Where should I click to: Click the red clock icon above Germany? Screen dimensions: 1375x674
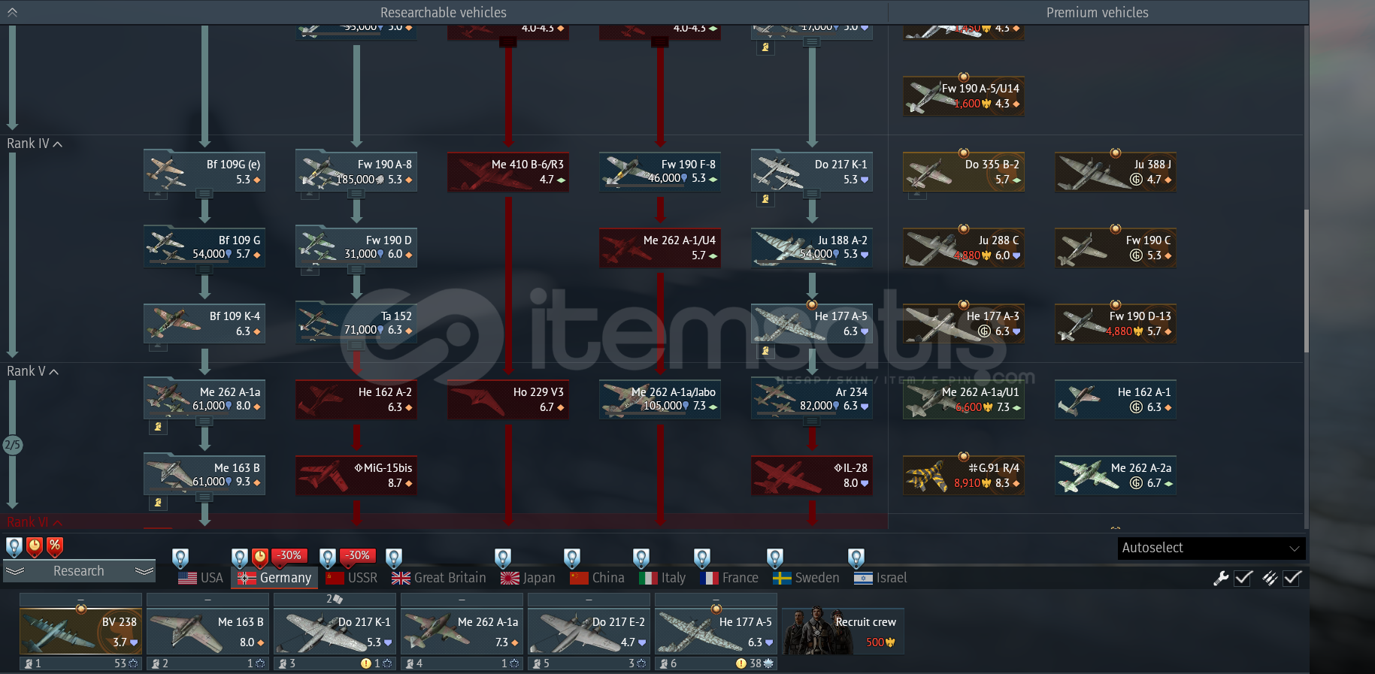[259, 558]
